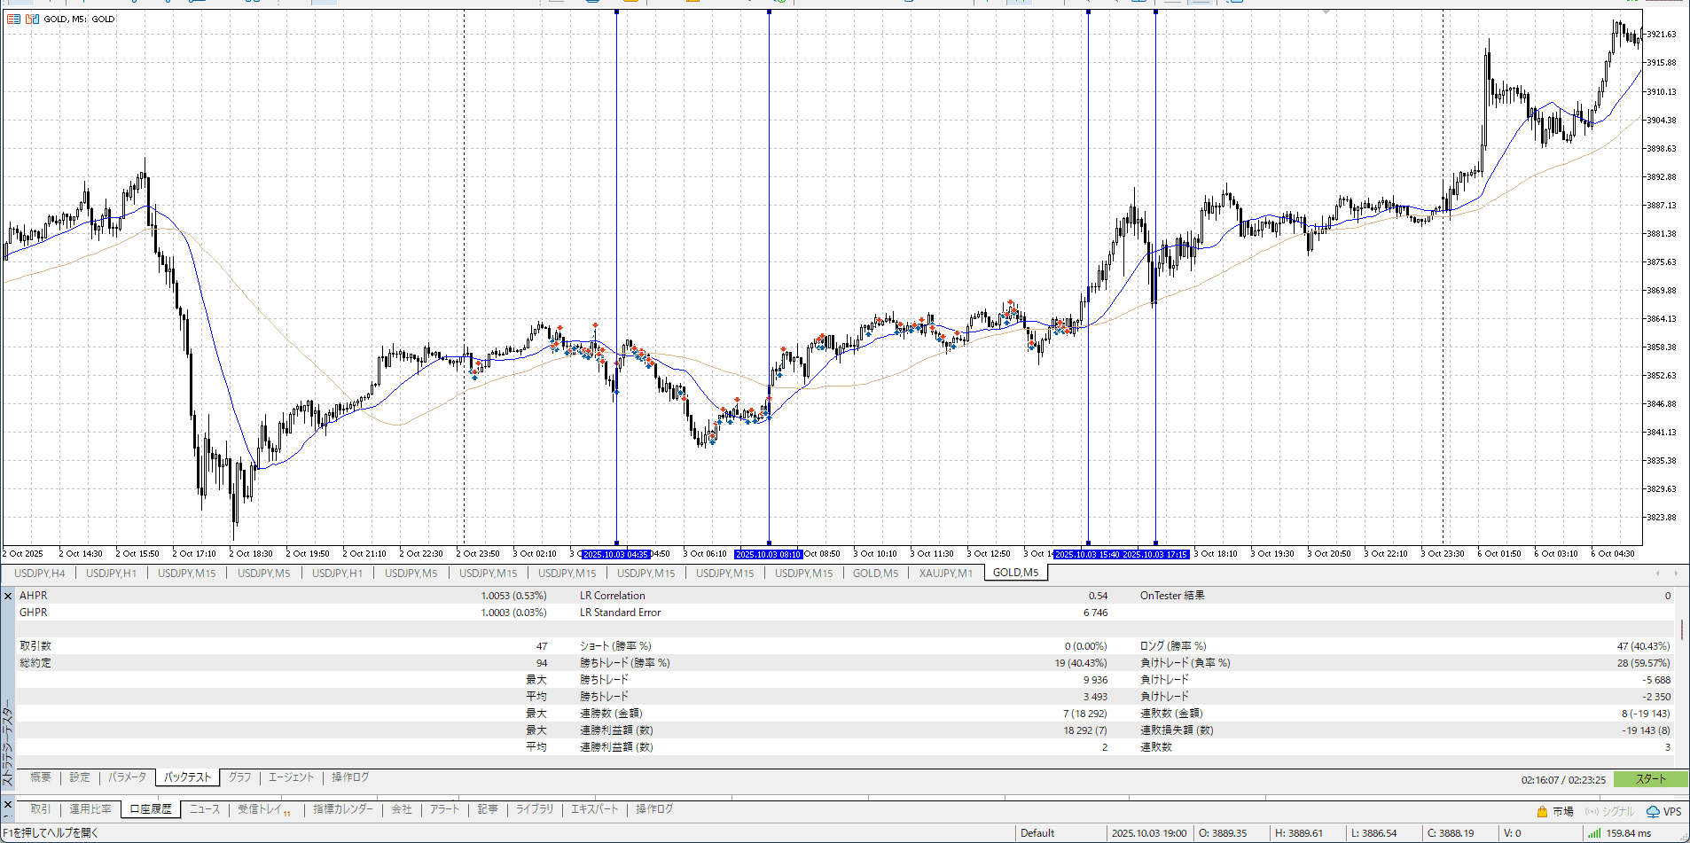Viewport: 1690px width, 843px height.
Task: Open the 市場 Market shopping bag icon
Action: 1542,811
